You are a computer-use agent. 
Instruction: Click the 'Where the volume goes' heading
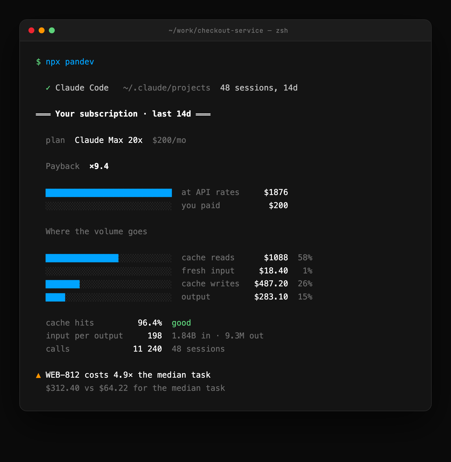[x=96, y=232]
